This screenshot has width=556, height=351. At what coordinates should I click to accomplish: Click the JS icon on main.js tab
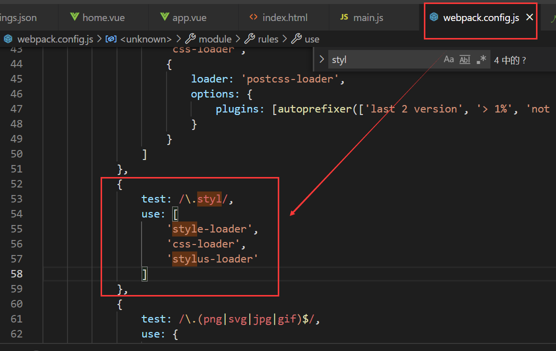(x=344, y=17)
